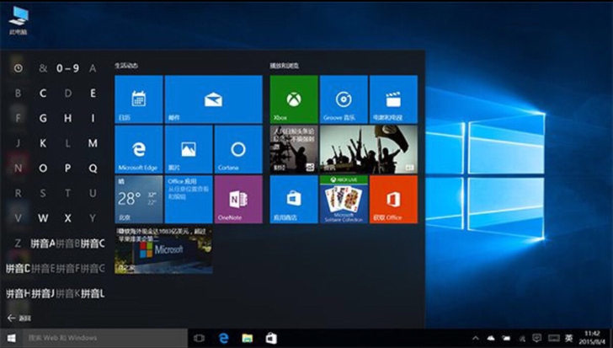Open the wide news tile with flag
Screen dimensions: 613x348
point(369,149)
